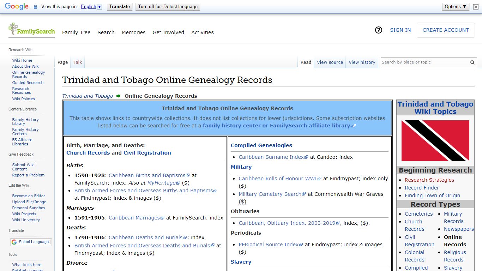Open the Options dropdown

pos(456,7)
